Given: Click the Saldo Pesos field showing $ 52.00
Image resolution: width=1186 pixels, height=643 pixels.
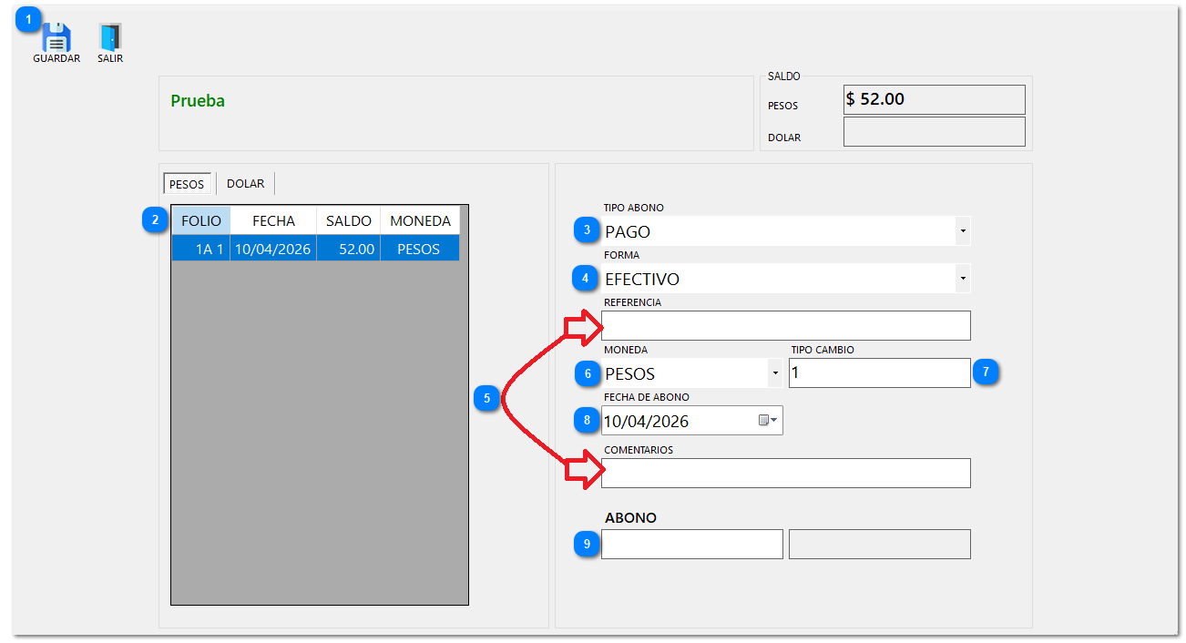Looking at the screenshot, I should pyautogui.click(x=935, y=99).
